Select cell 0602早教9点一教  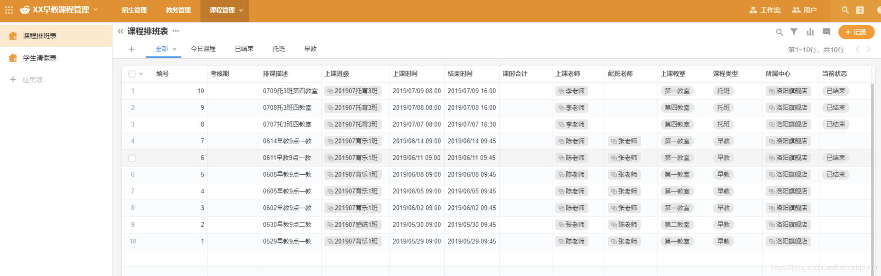(x=290, y=208)
